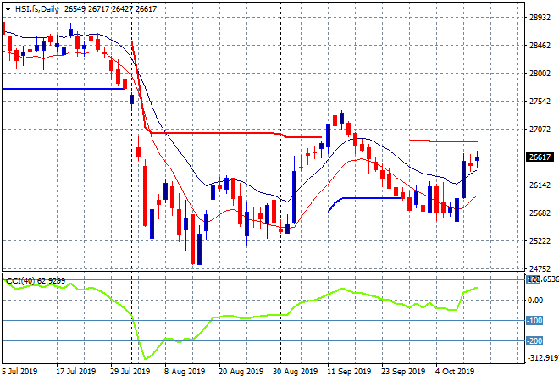The height and width of the screenshot is (381, 559).
Task: Click the 25222 price axis label
Action: (540, 241)
